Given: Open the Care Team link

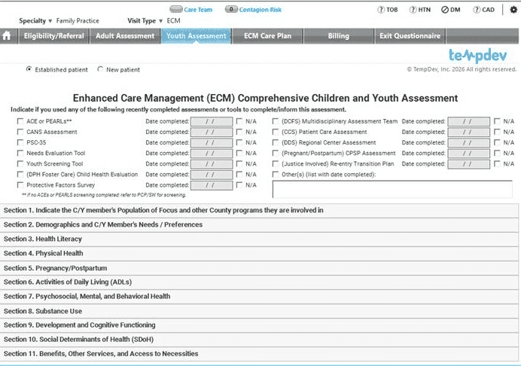Looking at the screenshot, I should point(198,10).
